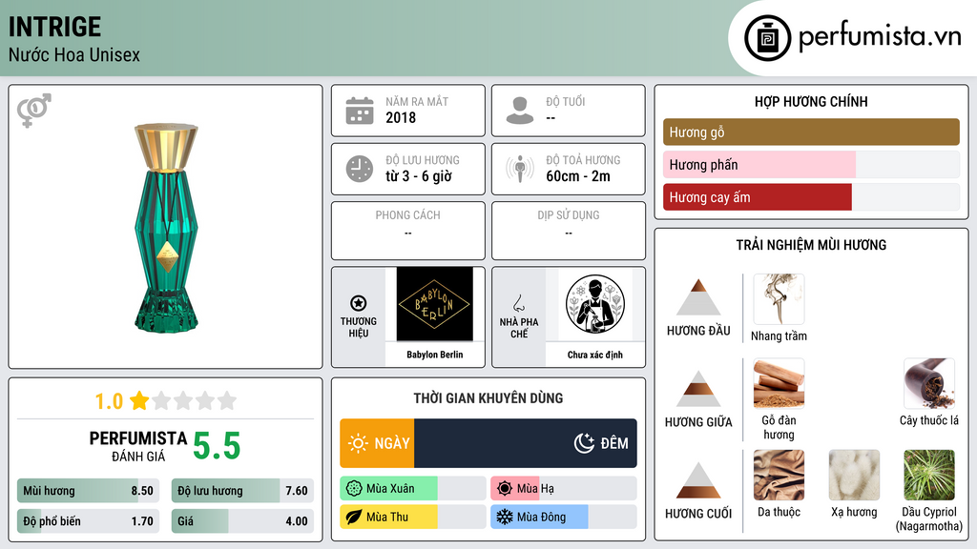
Task: Open the perfumer illustration thumbnail
Action: click(595, 304)
